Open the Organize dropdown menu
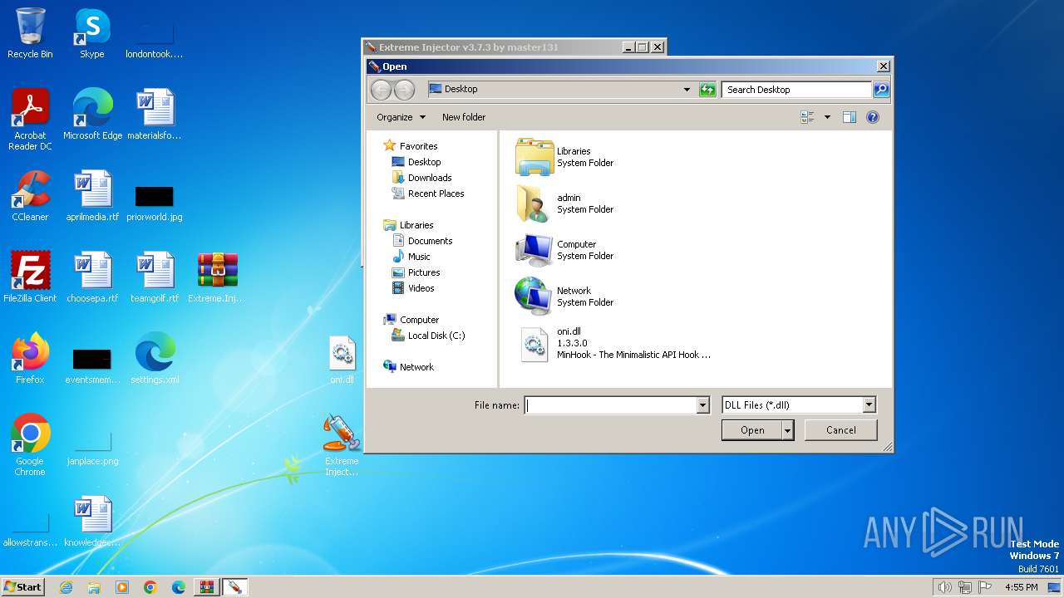Image resolution: width=1064 pixels, height=598 pixels. point(401,117)
